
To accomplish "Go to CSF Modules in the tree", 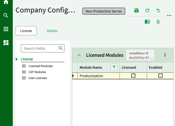I will pyautogui.click(x=37, y=72).
